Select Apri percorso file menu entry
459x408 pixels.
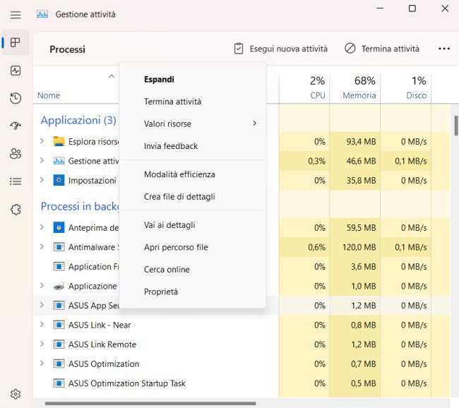pyautogui.click(x=176, y=247)
